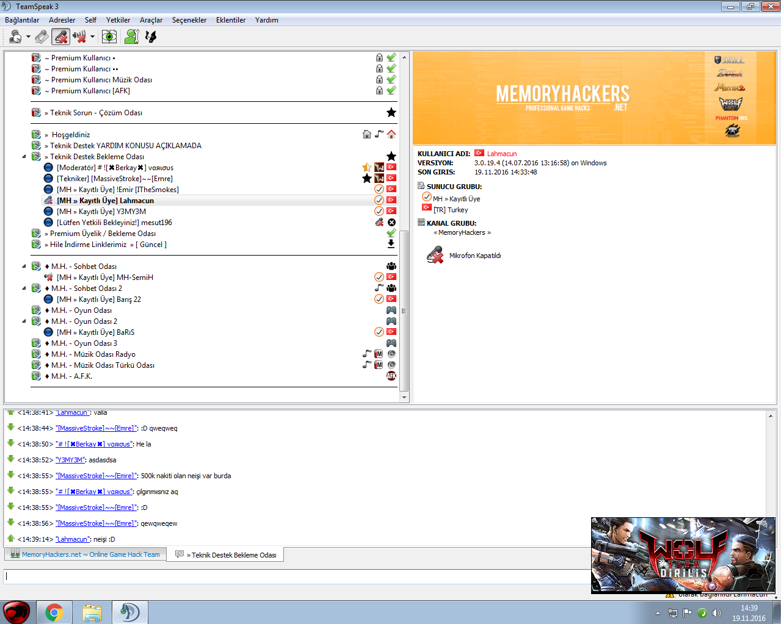Click the wolf icon in the toolbar

[150, 37]
